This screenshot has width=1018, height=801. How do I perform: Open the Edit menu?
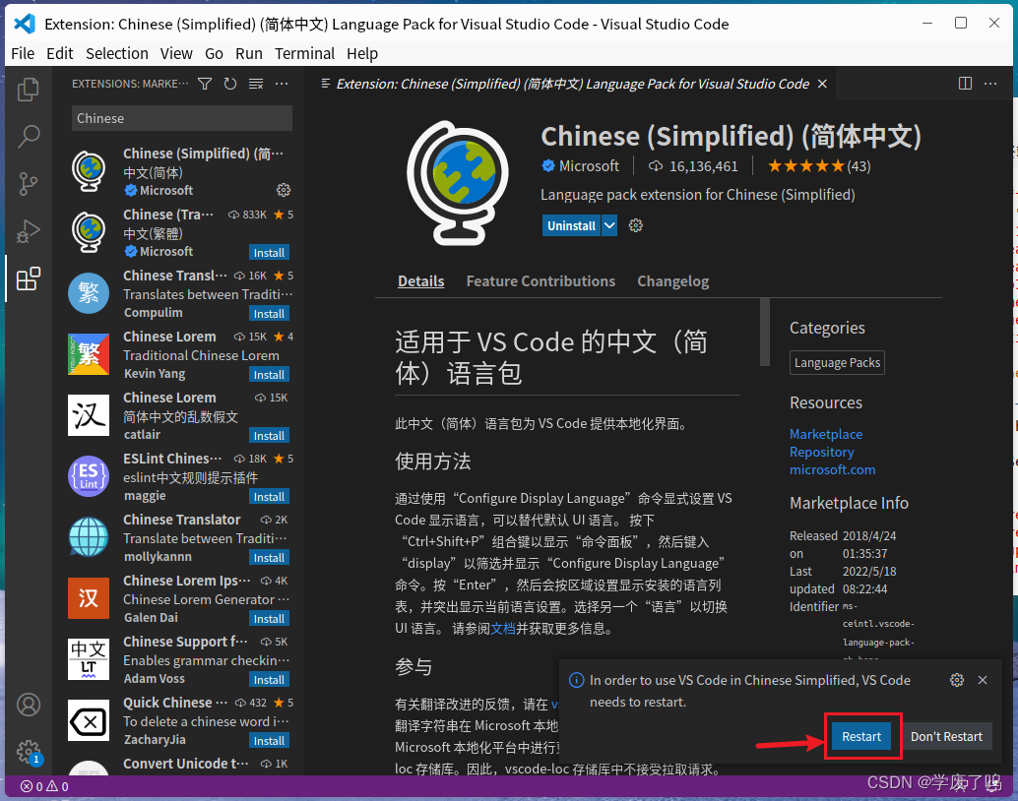[x=60, y=53]
